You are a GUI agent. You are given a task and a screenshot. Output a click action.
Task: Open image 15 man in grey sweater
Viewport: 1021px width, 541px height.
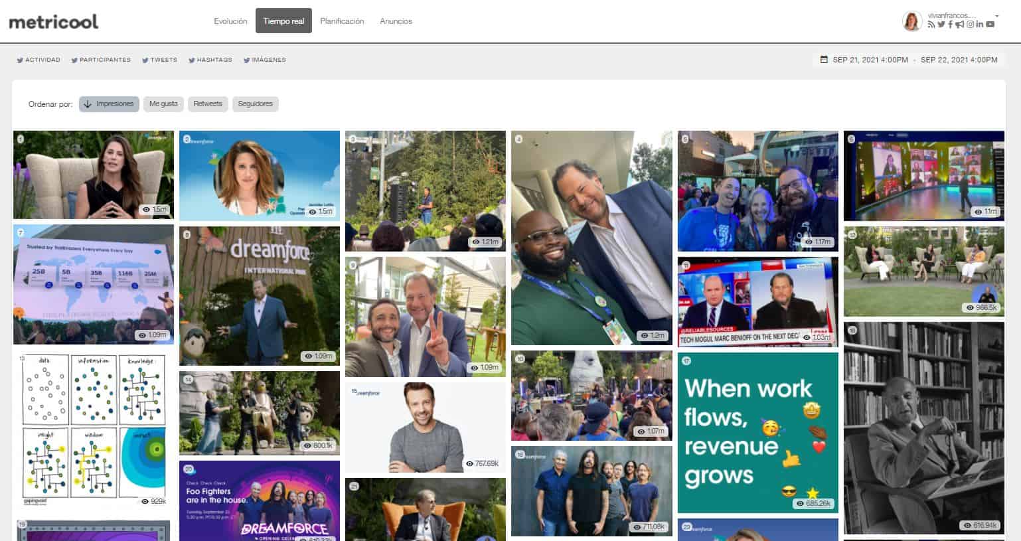click(x=426, y=427)
